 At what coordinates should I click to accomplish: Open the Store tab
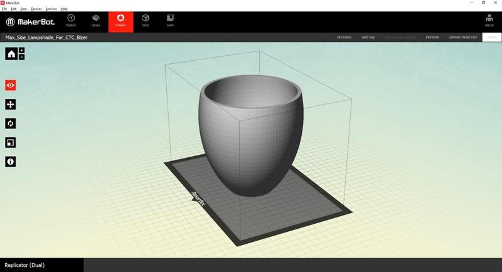point(146,21)
